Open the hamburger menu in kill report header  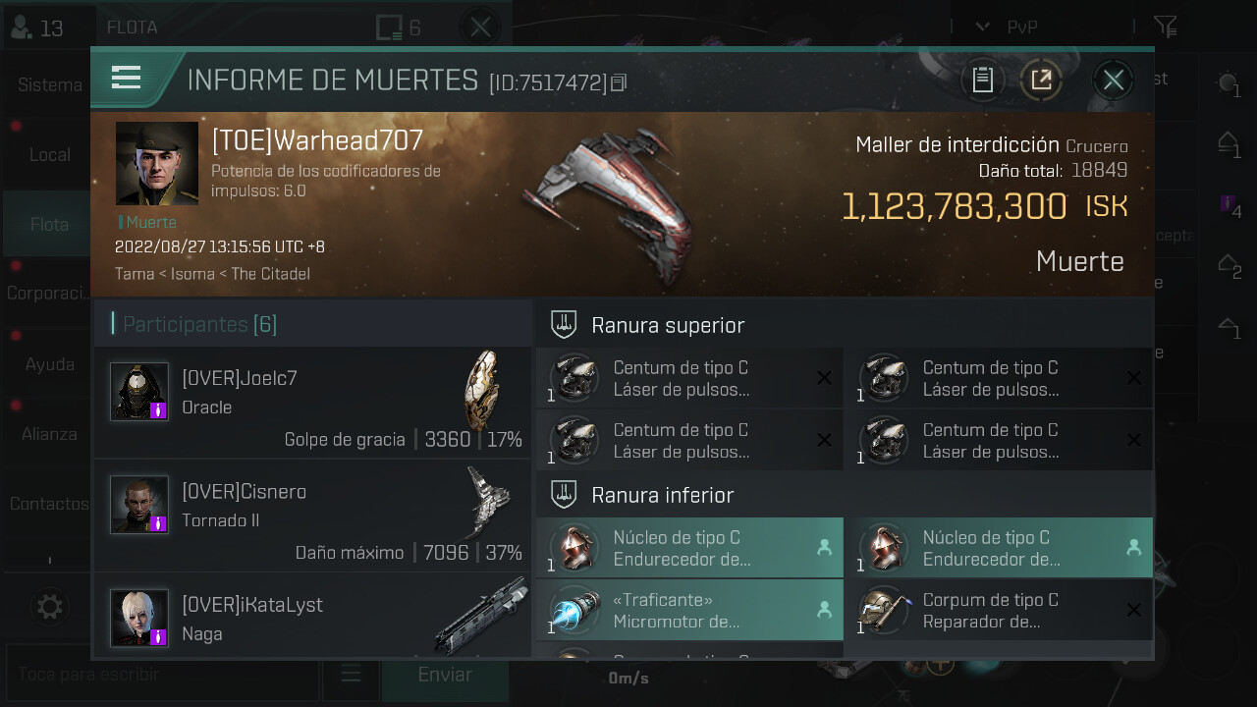point(127,78)
